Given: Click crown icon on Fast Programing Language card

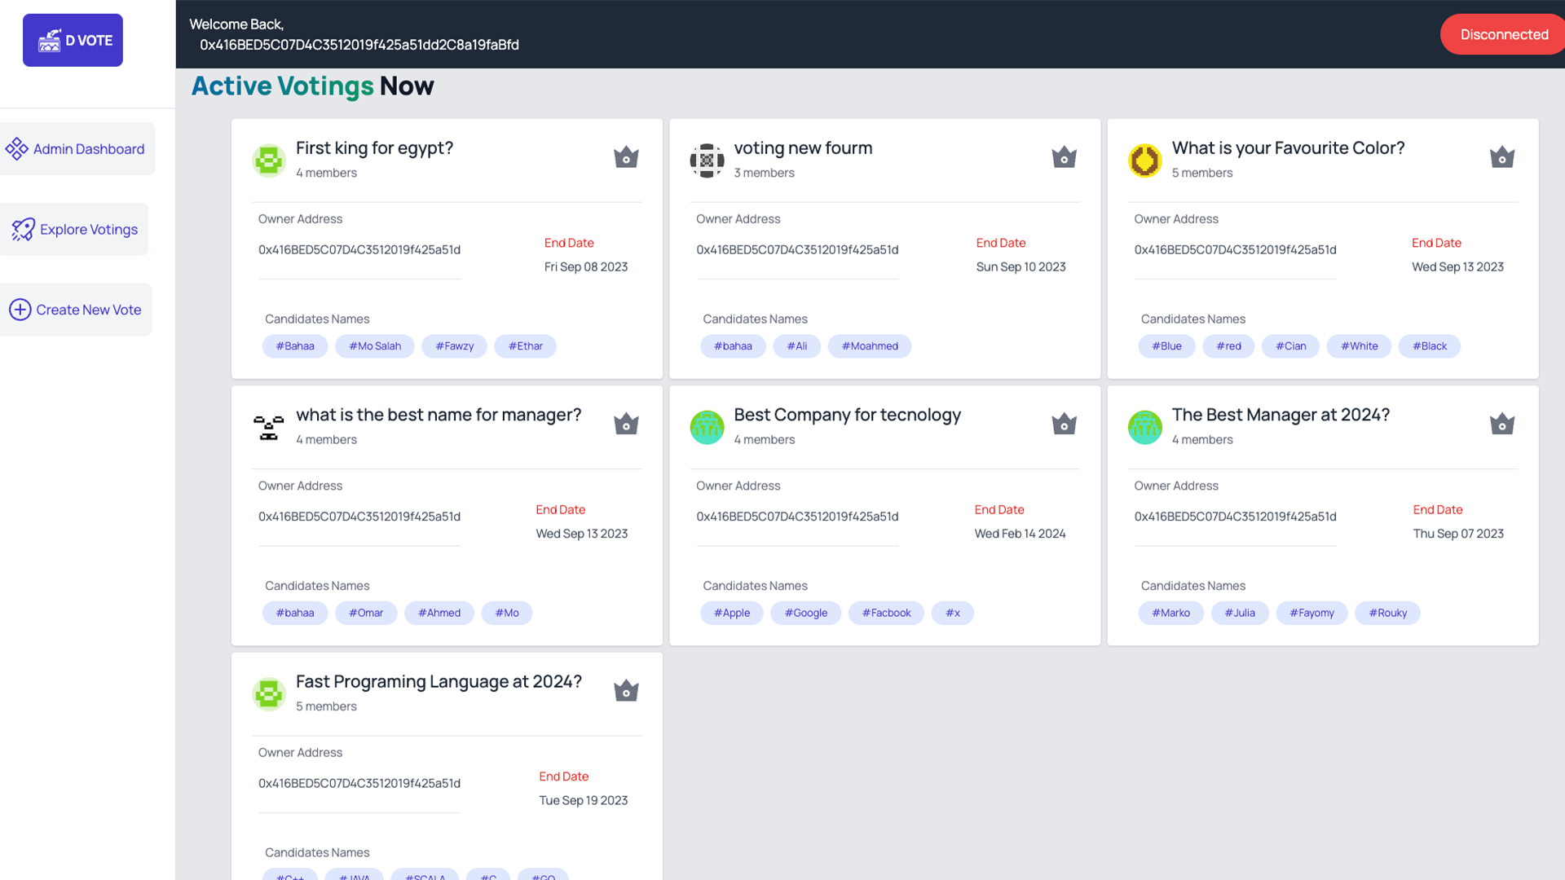Looking at the screenshot, I should click(x=625, y=691).
